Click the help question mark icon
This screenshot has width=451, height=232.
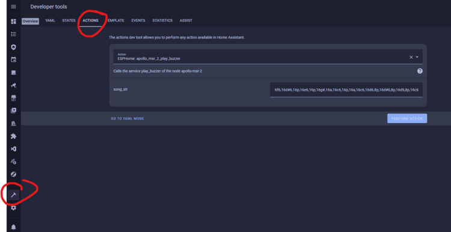[x=420, y=71]
